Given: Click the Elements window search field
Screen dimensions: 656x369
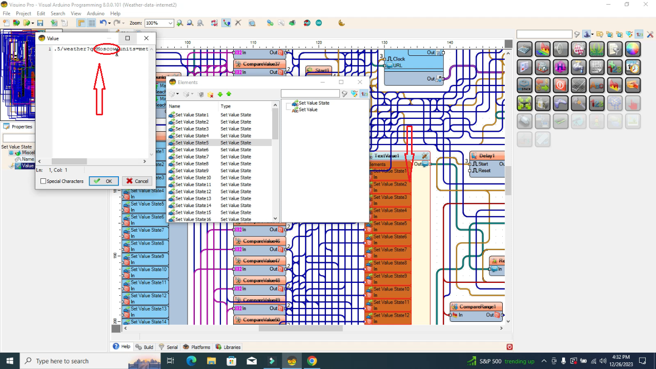Looking at the screenshot, I should tap(310, 93).
